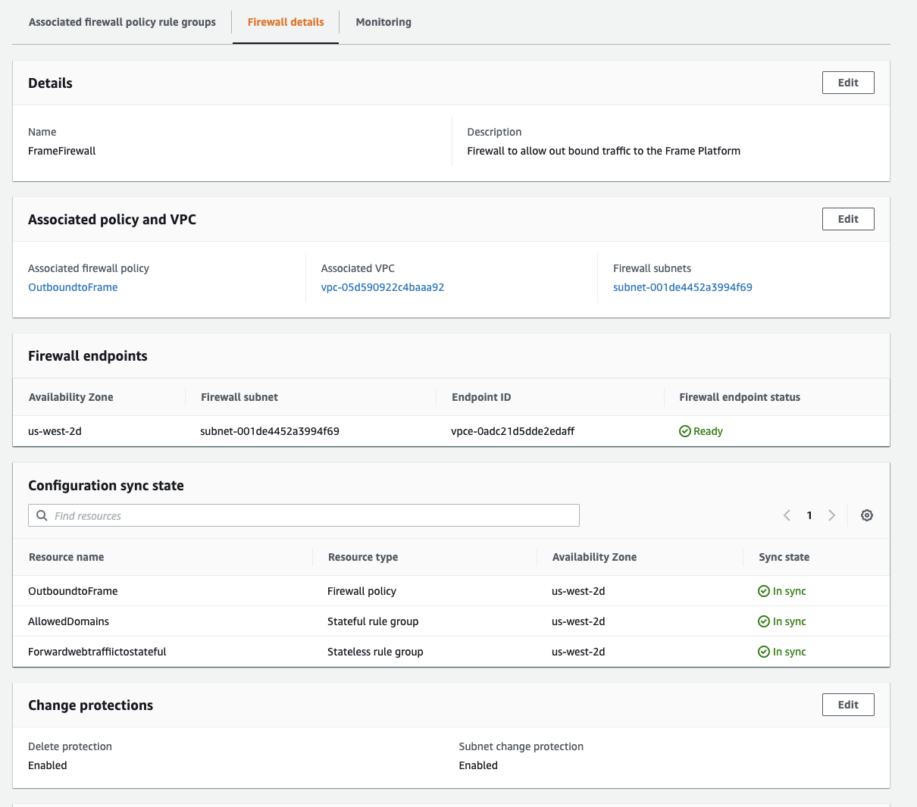Open the Monitoring tab

click(x=383, y=22)
